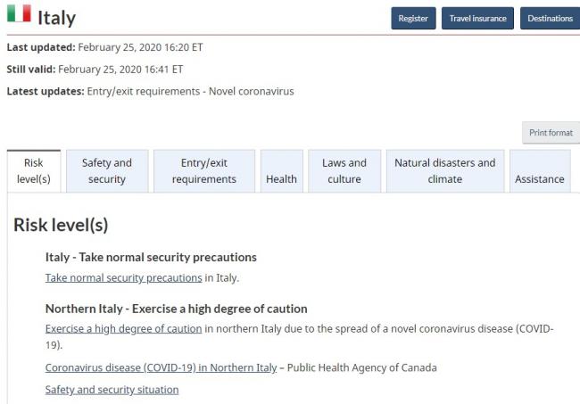Viewport: 580px width, 404px height.
Task: Click the Print format button
Action: click(551, 133)
